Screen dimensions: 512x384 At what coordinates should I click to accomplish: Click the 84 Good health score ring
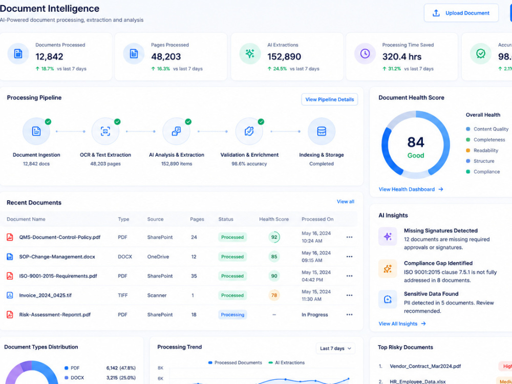point(416,145)
